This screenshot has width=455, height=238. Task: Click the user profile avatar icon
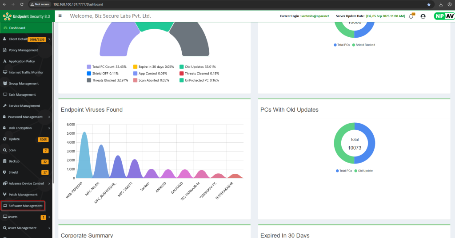[423, 16]
